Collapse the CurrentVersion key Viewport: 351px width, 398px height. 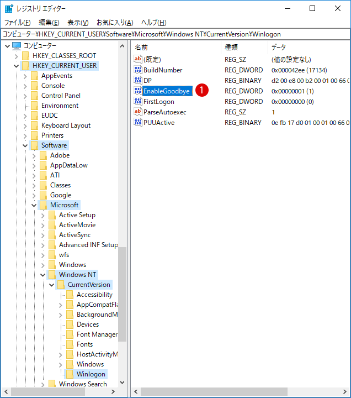pos(52,285)
